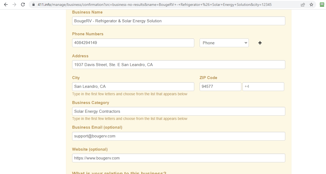Screen dimensions: 326x174
Task: Select the 'Business Category' label
Action: click(x=90, y=103)
